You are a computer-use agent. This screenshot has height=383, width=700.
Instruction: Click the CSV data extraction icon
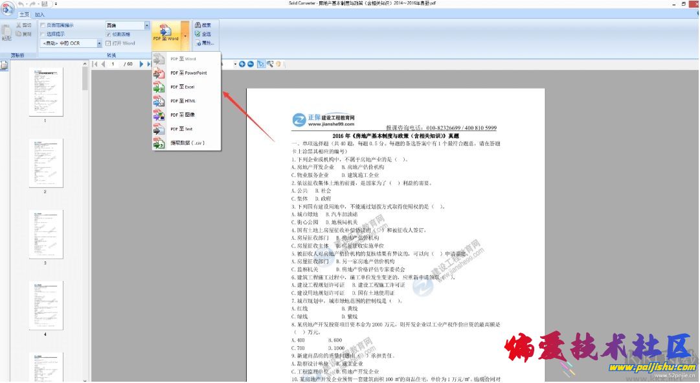coord(159,143)
